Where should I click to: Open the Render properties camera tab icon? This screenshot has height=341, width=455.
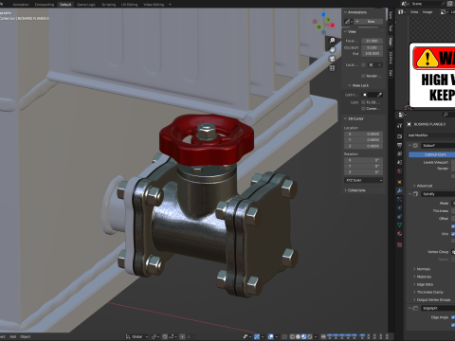[400, 136]
